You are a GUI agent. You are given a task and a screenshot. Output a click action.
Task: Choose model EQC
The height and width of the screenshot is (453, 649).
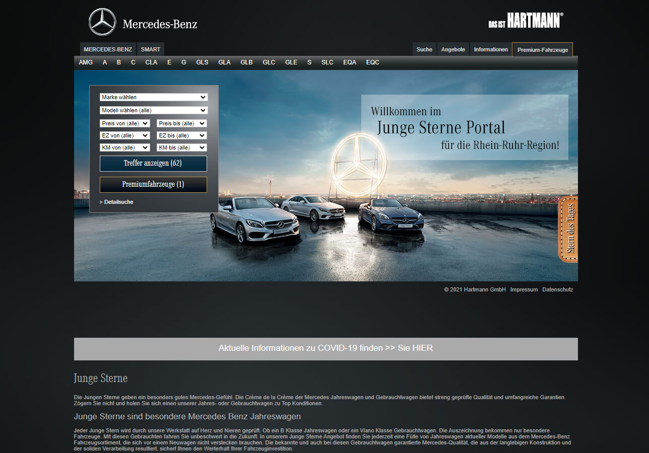373,62
